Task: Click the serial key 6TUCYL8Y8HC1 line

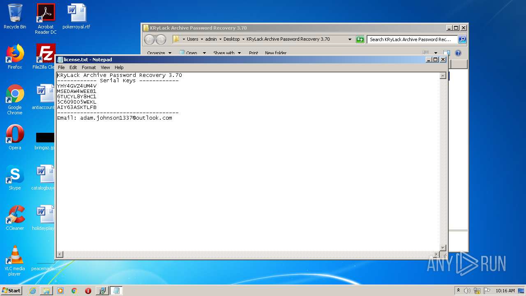Action: (x=77, y=97)
